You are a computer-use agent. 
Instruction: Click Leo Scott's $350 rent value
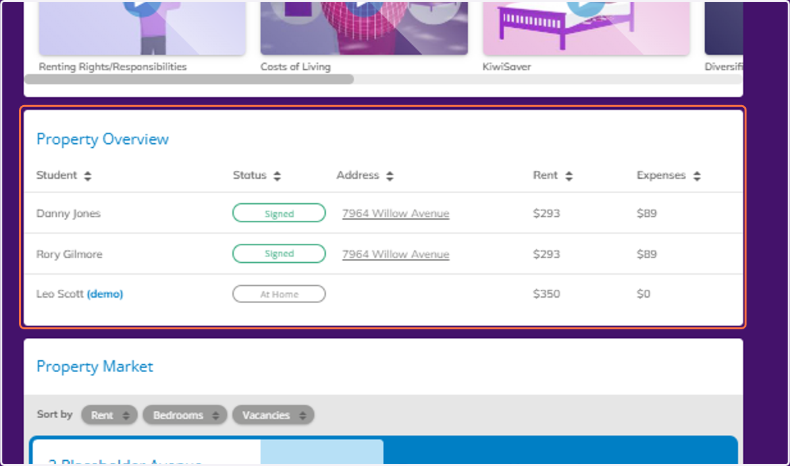[x=546, y=294]
